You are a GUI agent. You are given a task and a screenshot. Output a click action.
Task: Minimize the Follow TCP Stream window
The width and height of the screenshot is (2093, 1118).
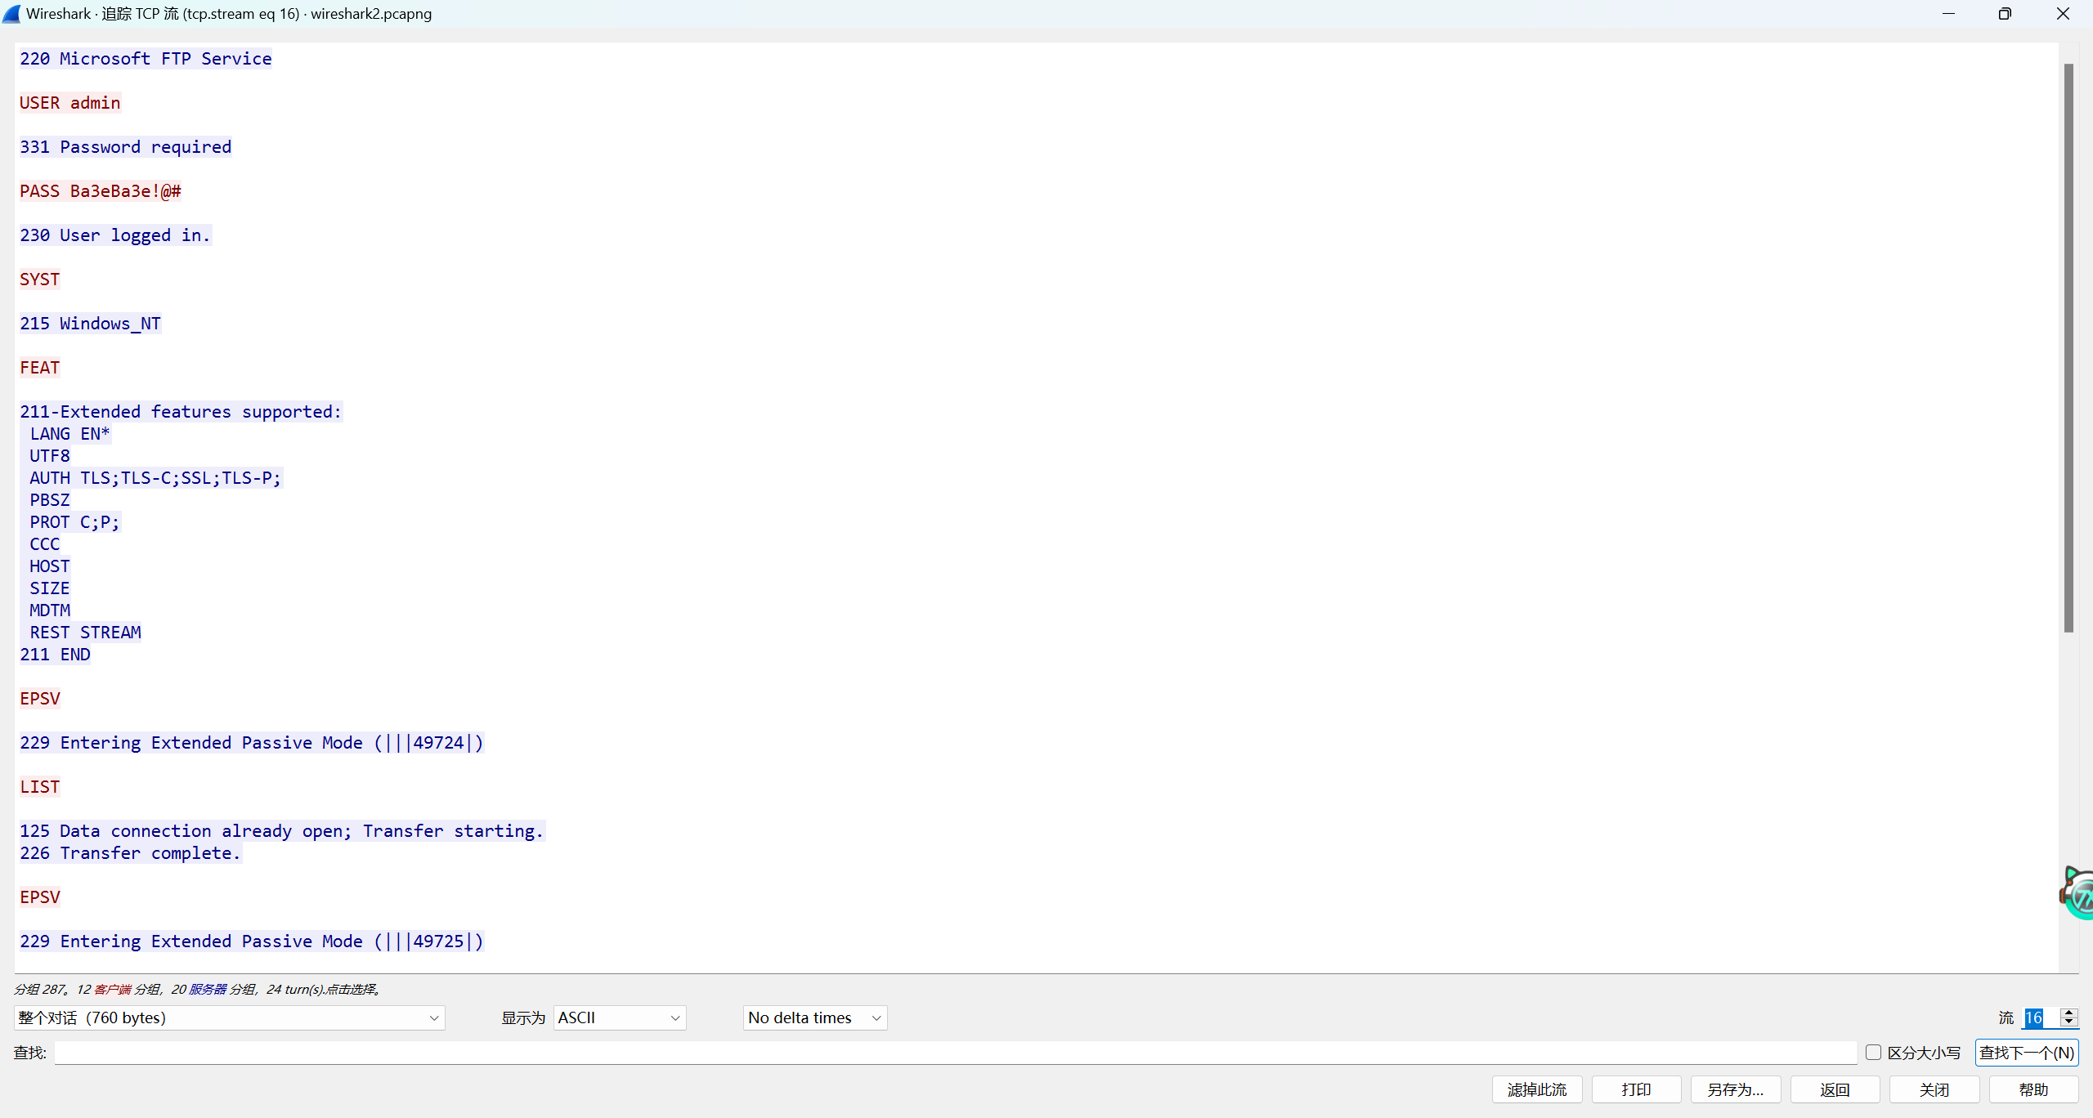pyautogui.click(x=1948, y=14)
